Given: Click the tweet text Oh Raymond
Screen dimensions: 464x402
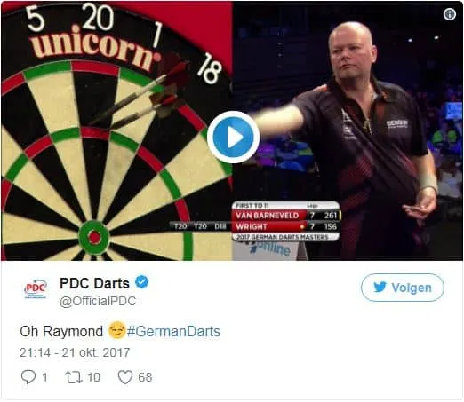Looking at the screenshot, I should point(61,331).
